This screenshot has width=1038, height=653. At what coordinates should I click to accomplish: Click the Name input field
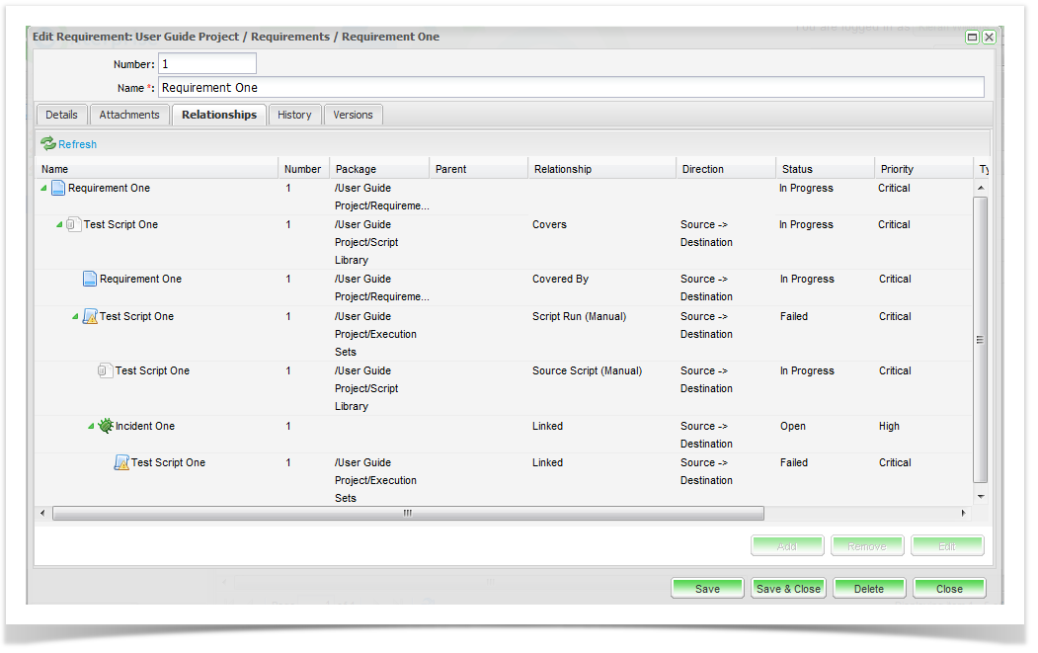click(571, 88)
